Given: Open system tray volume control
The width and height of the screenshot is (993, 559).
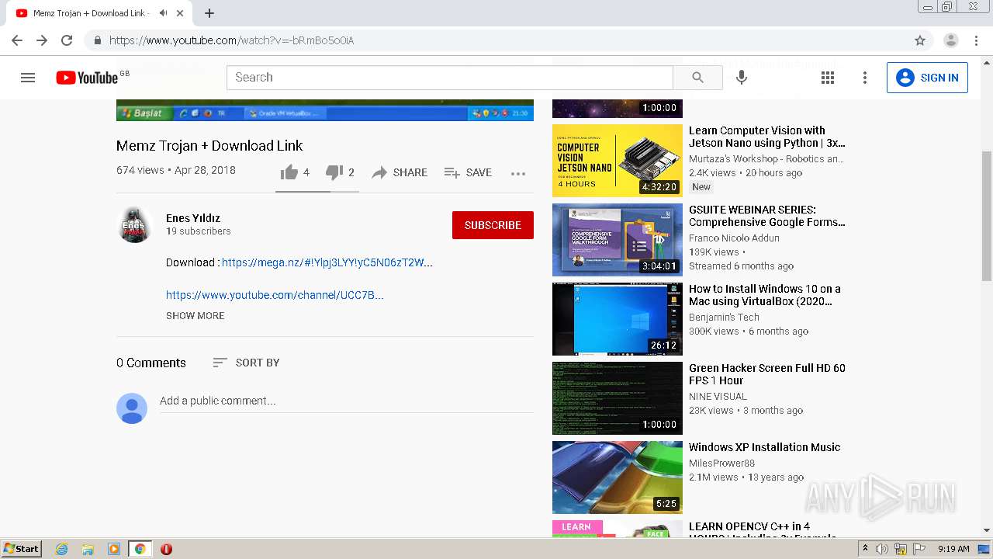Looking at the screenshot, I should pos(883,549).
